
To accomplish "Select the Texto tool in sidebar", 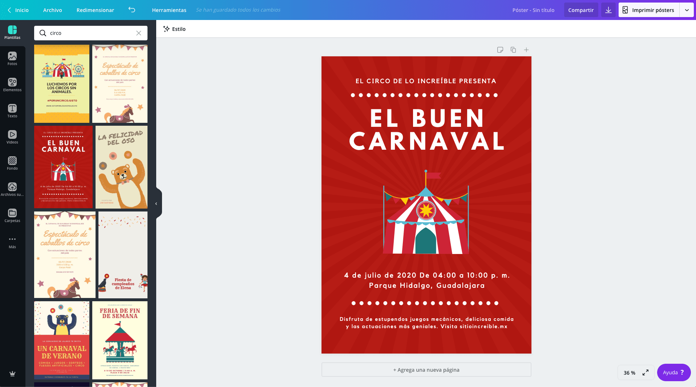I will pos(12,111).
